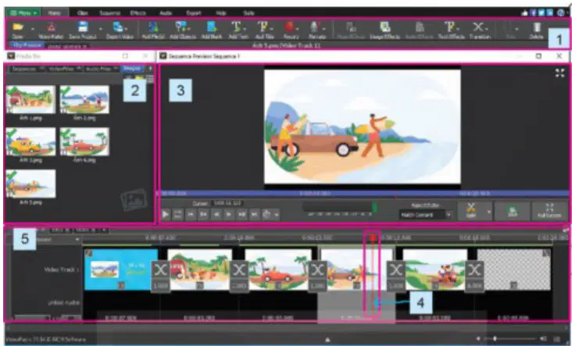Click the Transition toolbar icon
The image size is (572, 346).
pos(478,27)
